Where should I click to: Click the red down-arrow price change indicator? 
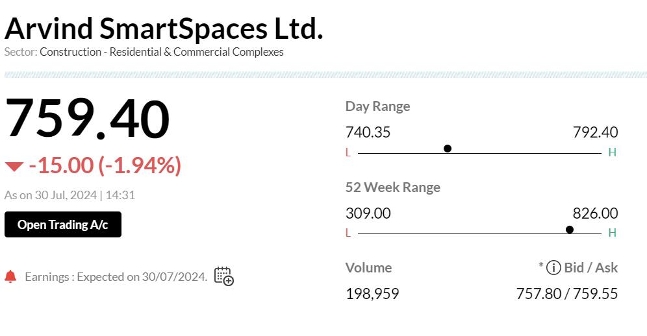(x=14, y=167)
